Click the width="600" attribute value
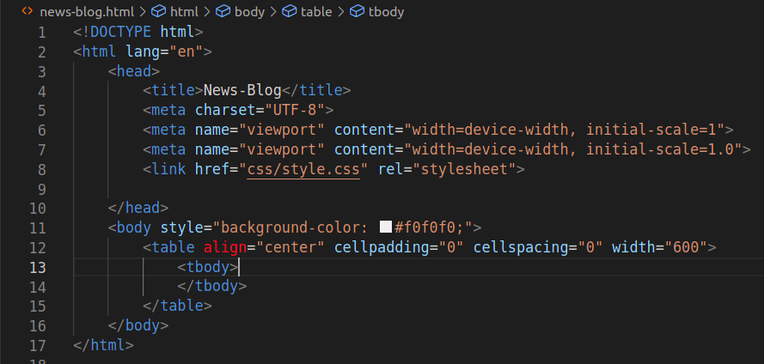This screenshot has width=764, height=364. [x=685, y=247]
